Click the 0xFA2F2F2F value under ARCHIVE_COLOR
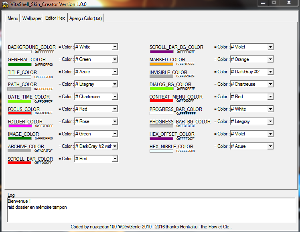The height and width of the screenshot is (232, 300). (x=43, y=151)
